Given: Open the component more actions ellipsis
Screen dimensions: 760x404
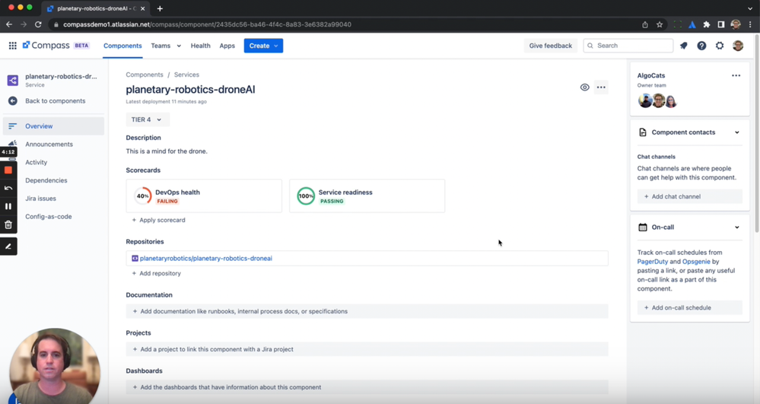Looking at the screenshot, I should pos(601,87).
